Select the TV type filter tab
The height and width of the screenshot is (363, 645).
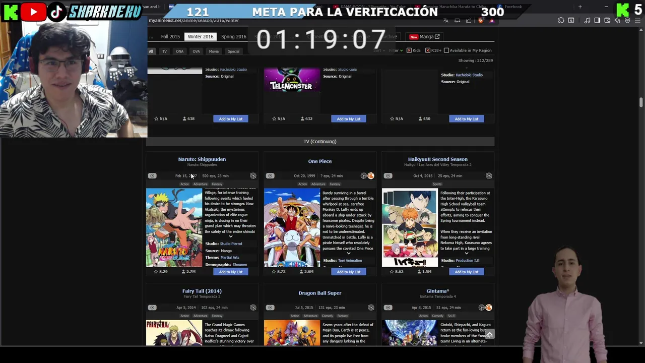tap(164, 51)
